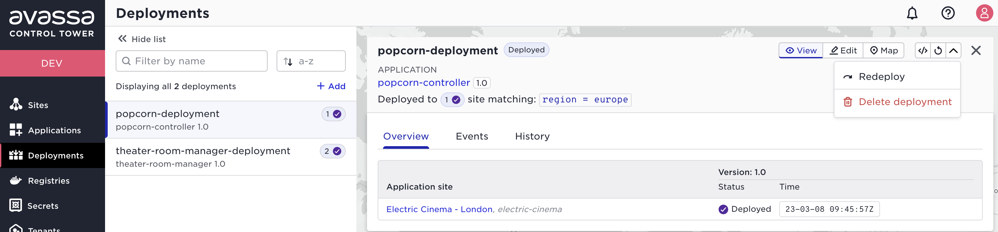Click the region = europe label expression
This screenshot has height=232, width=998.
tap(585, 99)
